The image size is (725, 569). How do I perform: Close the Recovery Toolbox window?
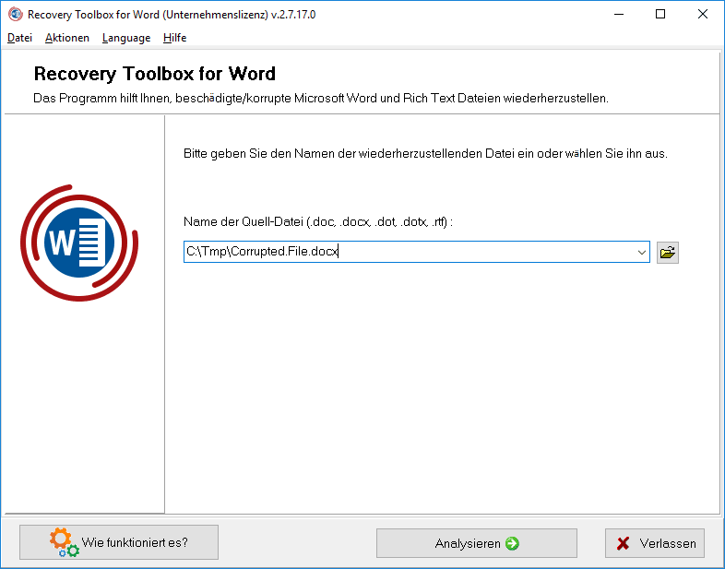point(702,15)
